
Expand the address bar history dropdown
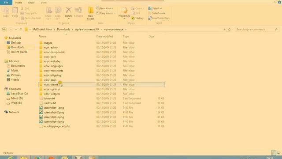coord(224,30)
